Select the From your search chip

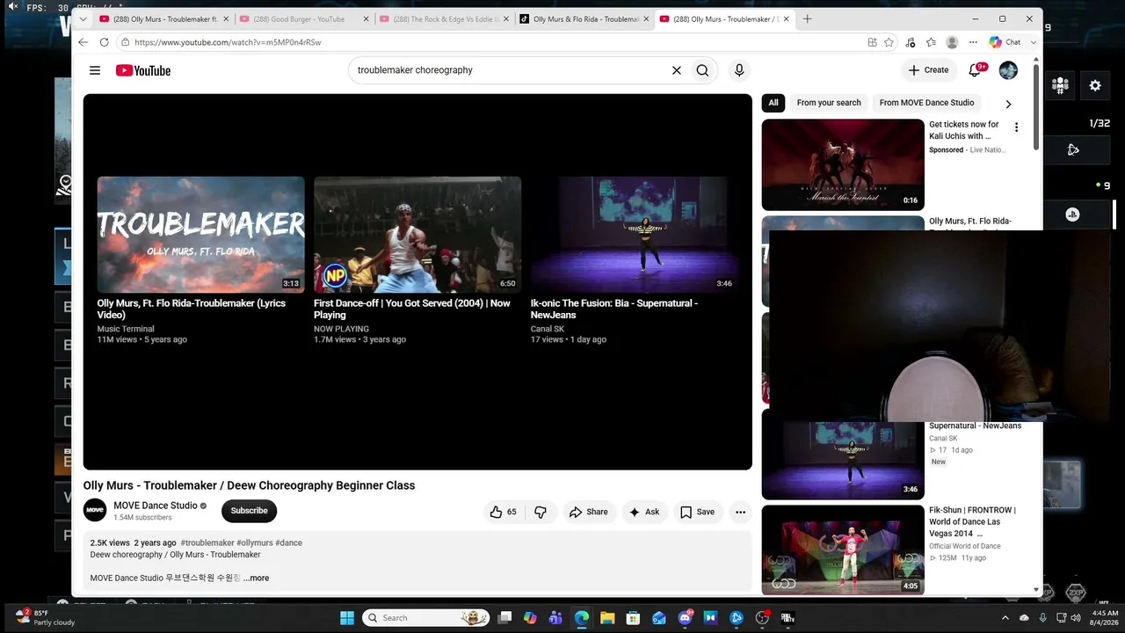[829, 103]
